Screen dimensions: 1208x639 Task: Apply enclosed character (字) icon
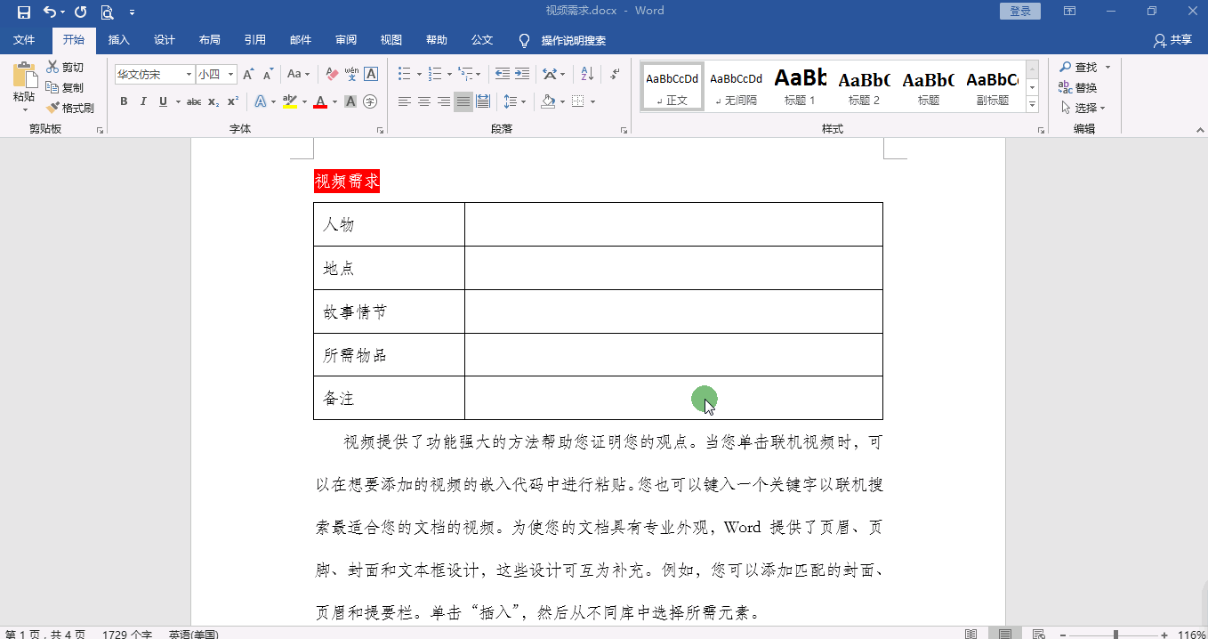pos(370,101)
